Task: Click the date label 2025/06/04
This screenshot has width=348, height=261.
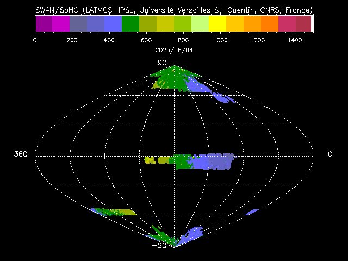Action: [x=174, y=50]
